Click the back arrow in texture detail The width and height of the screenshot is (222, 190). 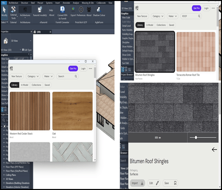click(x=214, y=149)
